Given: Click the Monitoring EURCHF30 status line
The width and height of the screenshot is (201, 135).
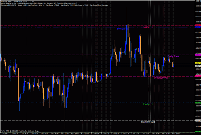Looking at the screenshot, I should click(x=54, y=5).
